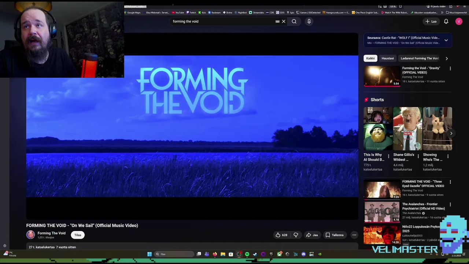Open the YouTube bookmark

pos(178,12)
